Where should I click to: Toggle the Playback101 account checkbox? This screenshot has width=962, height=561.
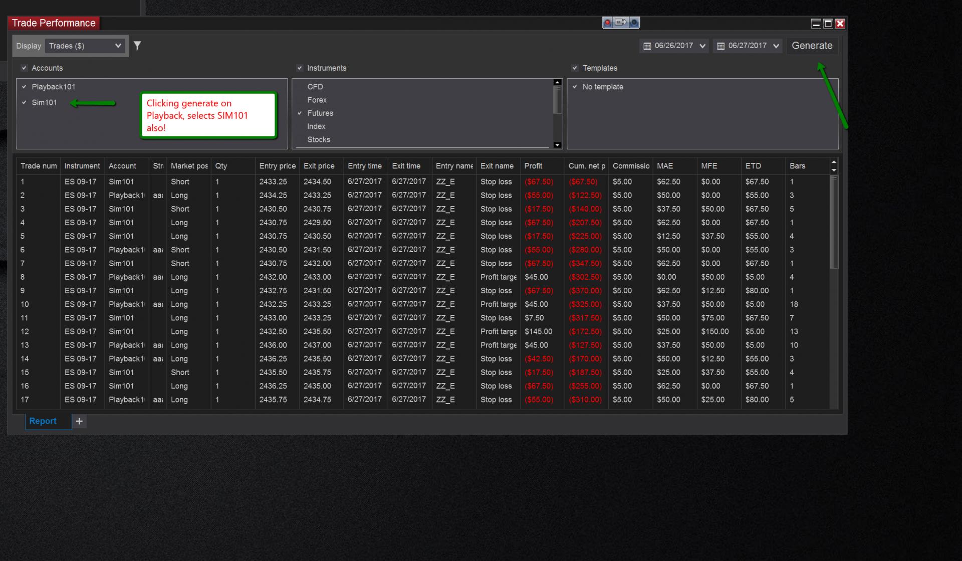pos(24,87)
